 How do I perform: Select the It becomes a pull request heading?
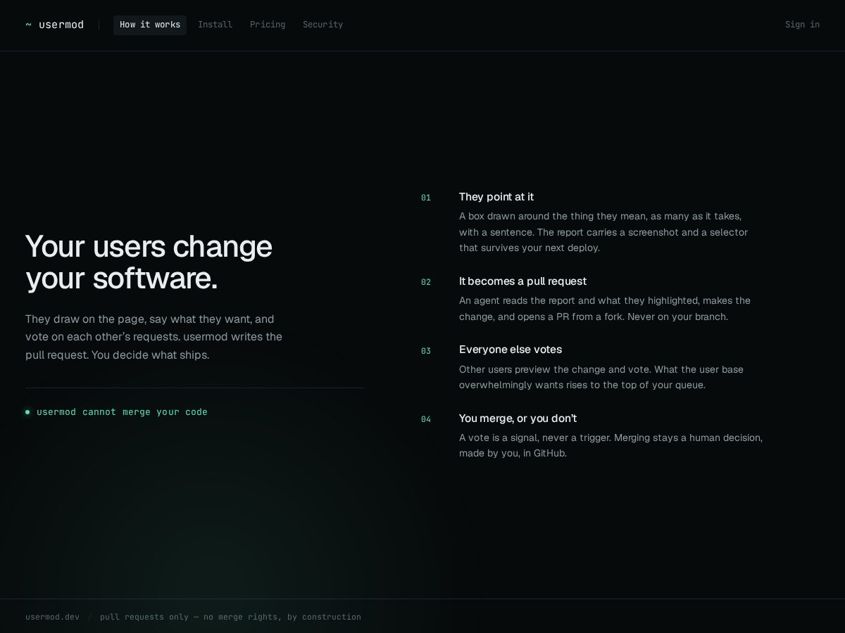pos(522,281)
